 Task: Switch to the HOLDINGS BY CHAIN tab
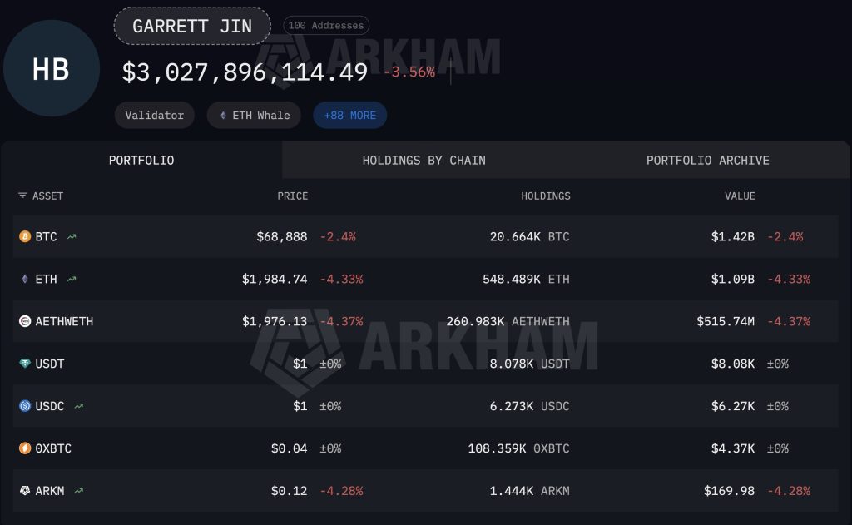pyautogui.click(x=425, y=160)
